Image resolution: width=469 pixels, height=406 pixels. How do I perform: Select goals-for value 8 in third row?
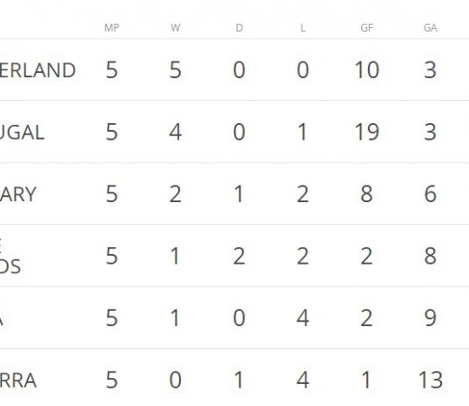click(367, 194)
